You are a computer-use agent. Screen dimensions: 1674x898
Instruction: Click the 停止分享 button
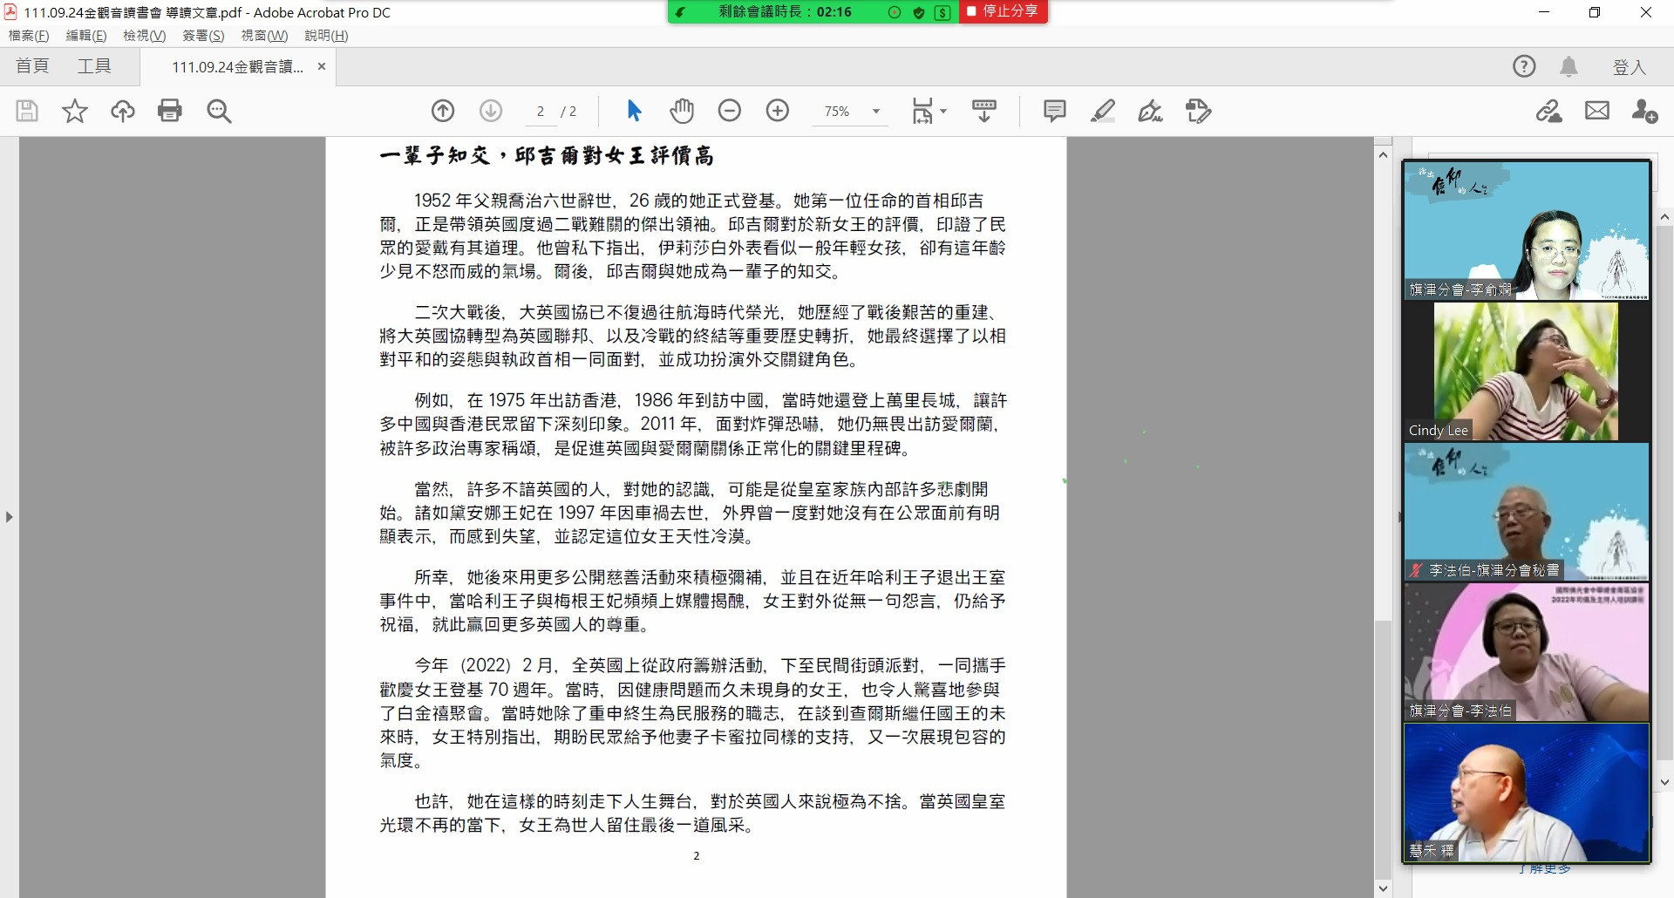pos(1003,11)
